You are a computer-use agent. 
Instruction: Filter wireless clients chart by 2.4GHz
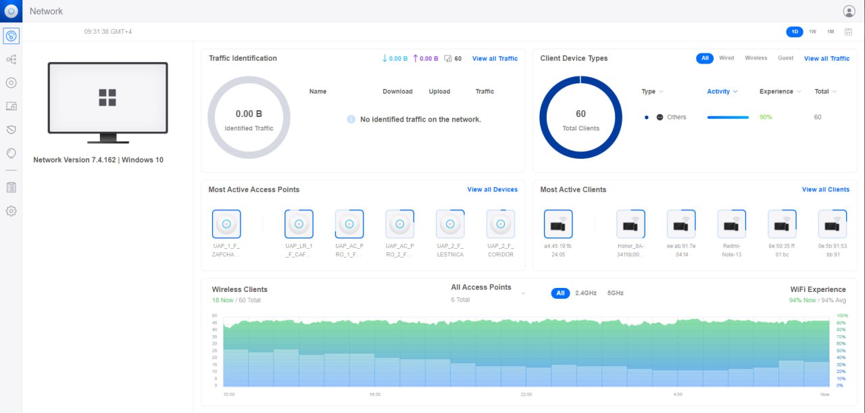[x=585, y=293]
